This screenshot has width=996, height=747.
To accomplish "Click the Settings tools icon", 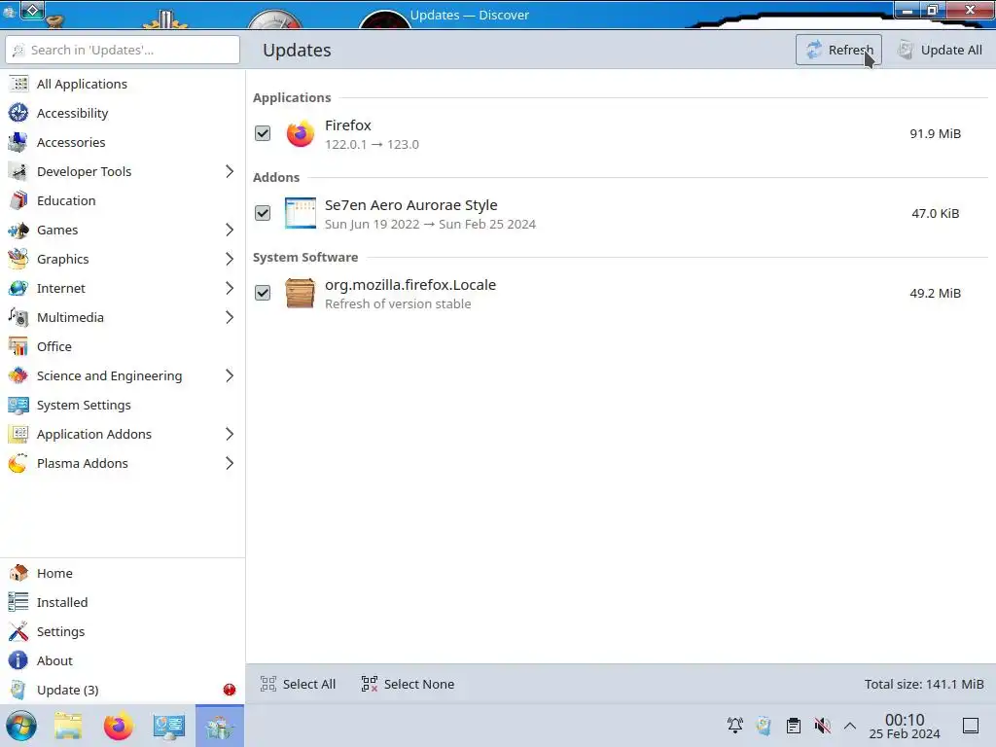I will (18, 631).
